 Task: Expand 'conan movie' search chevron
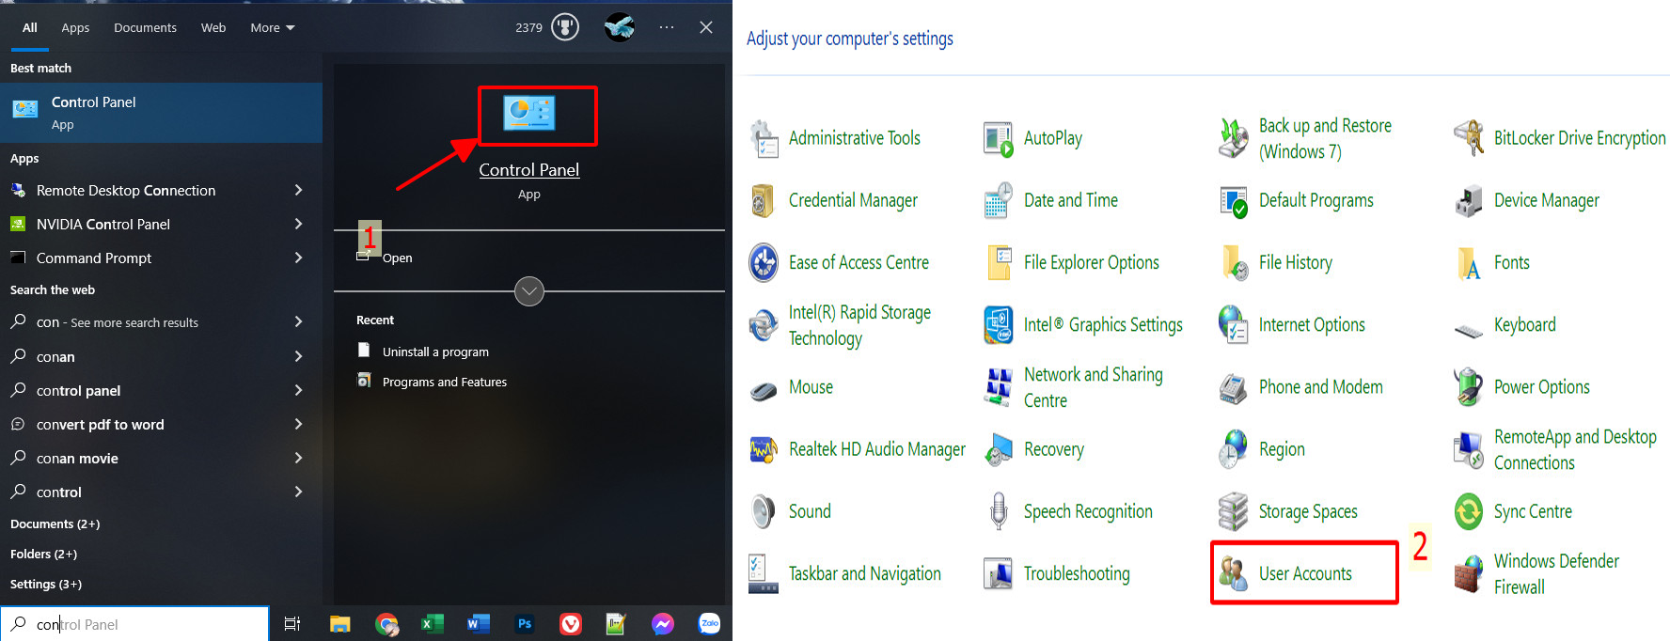tap(298, 458)
